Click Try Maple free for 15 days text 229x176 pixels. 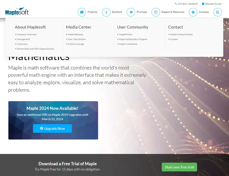click(68, 169)
